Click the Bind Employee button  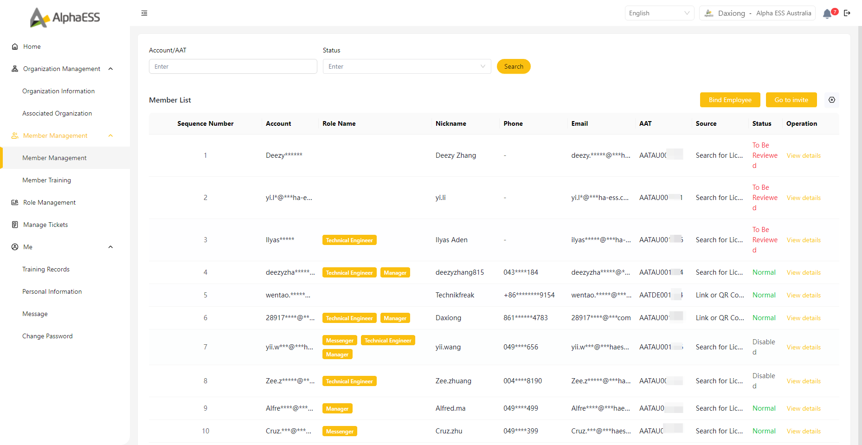(730, 100)
